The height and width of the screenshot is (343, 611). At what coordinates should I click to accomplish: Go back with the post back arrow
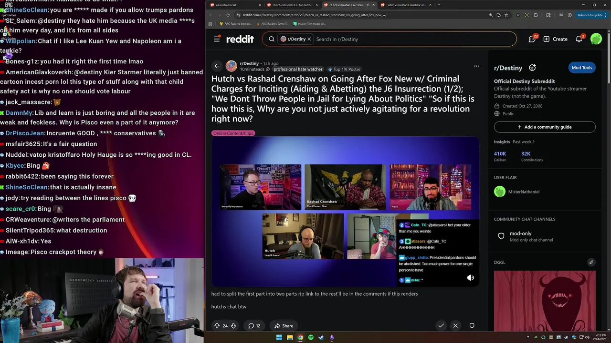217,66
